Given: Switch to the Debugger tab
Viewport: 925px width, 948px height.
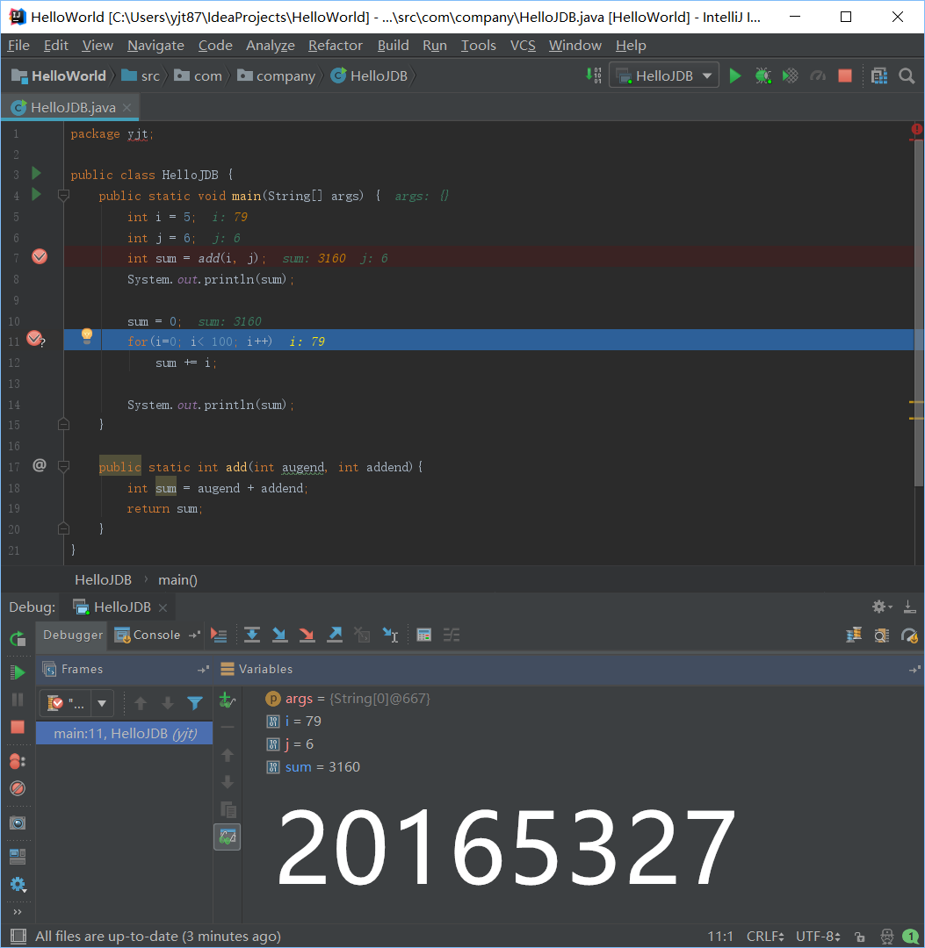Looking at the screenshot, I should (73, 635).
